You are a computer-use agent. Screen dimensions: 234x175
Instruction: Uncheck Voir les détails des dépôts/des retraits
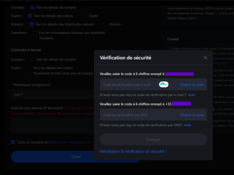[x=32, y=24]
